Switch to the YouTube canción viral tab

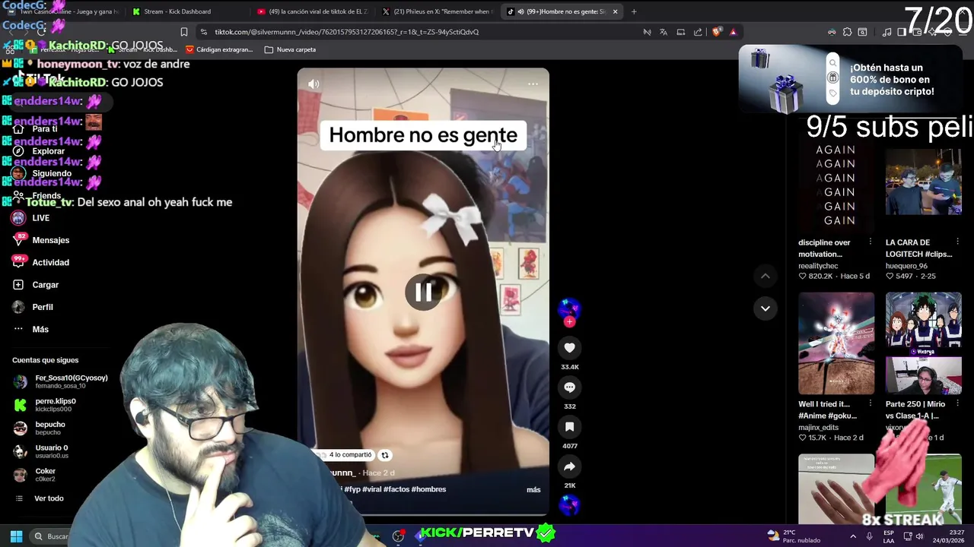click(x=312, y=11)
